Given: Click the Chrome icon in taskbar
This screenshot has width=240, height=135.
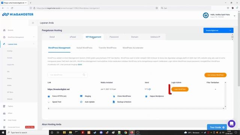Looking at the screenshot, I should tap(126, 132).
